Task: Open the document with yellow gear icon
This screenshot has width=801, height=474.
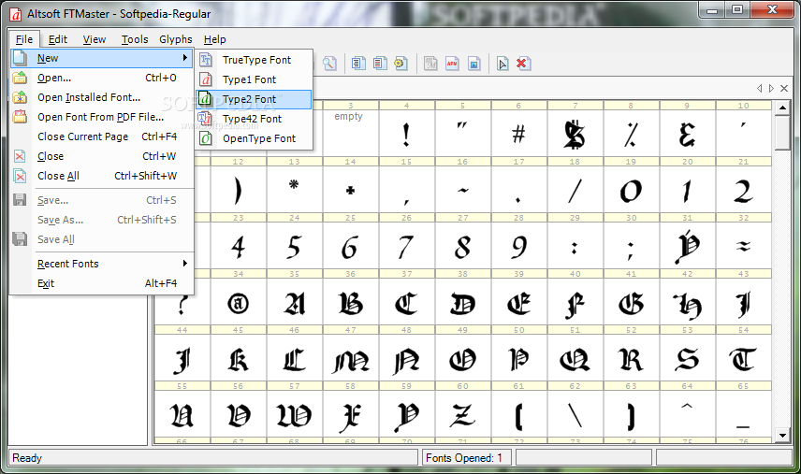Action: [x=400, y=64]
